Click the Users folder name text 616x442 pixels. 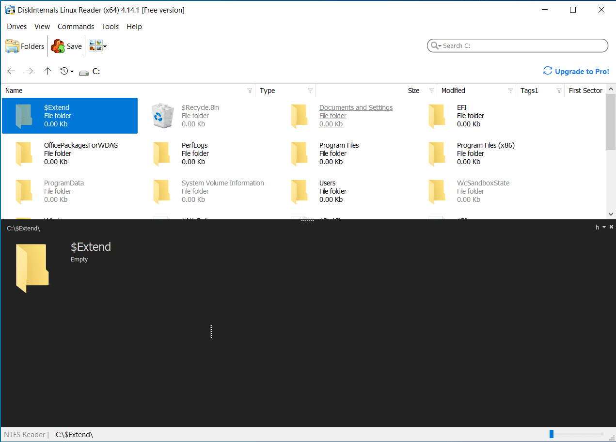tap(328, 183)
